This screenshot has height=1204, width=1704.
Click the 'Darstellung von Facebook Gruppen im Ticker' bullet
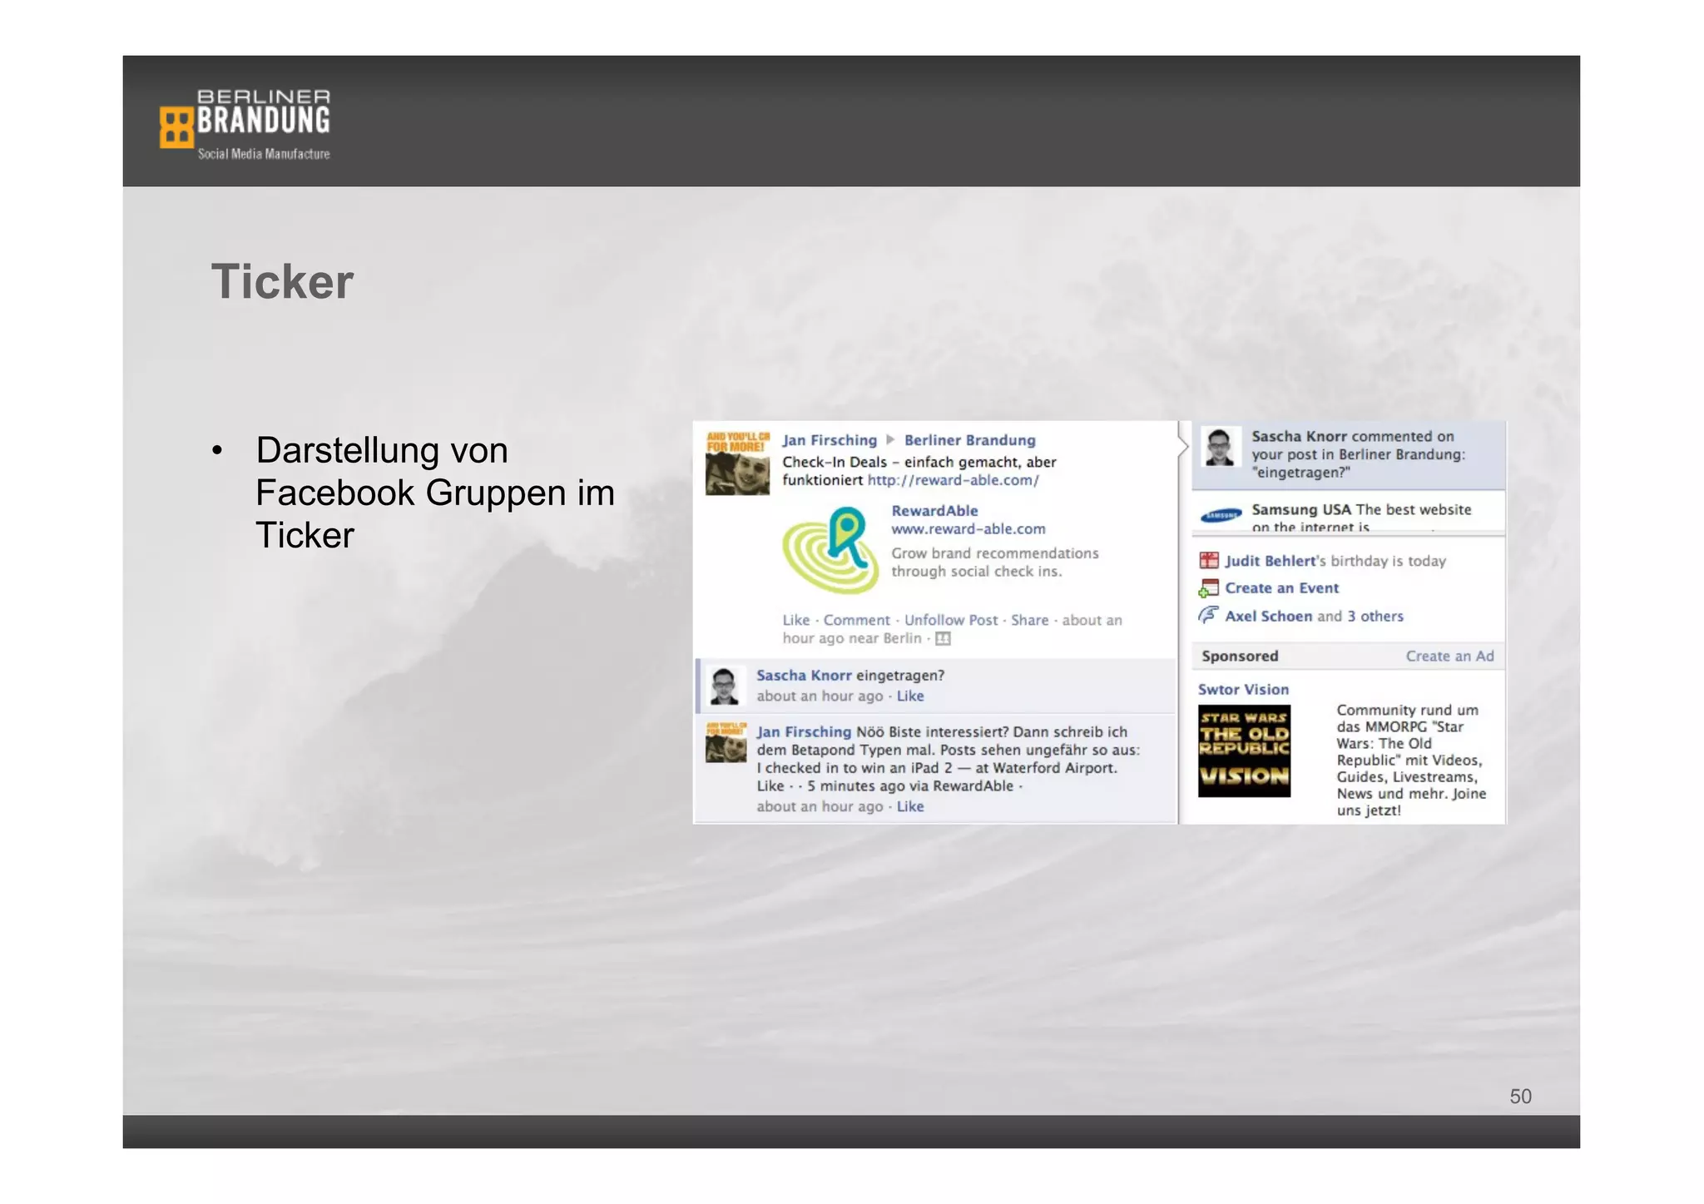434,493
